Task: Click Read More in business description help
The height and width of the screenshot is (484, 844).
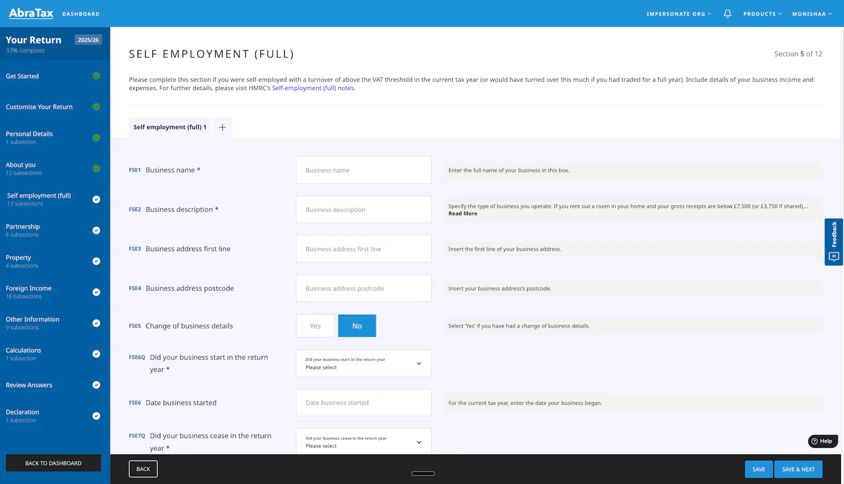Action: coord(463,214)
